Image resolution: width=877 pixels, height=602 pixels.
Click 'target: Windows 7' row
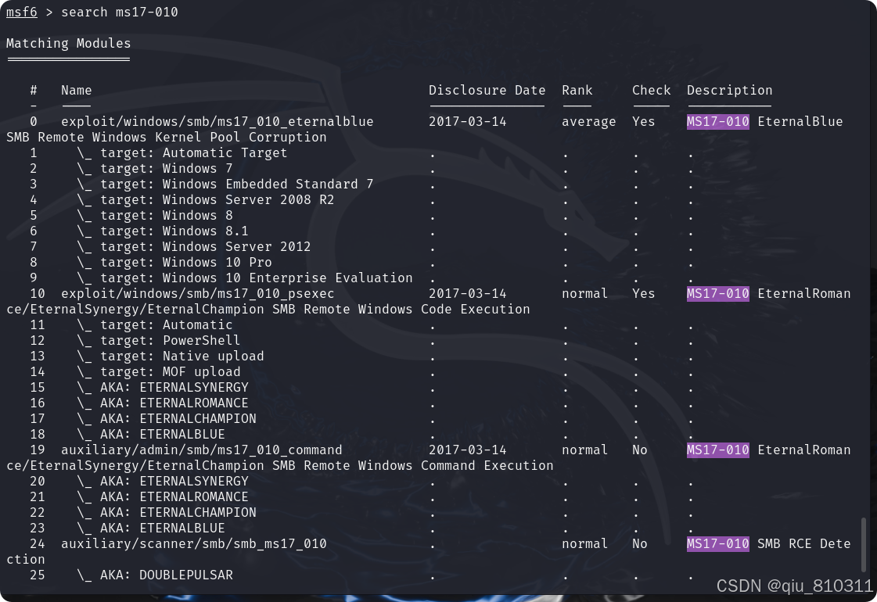(x=154, y=168)
